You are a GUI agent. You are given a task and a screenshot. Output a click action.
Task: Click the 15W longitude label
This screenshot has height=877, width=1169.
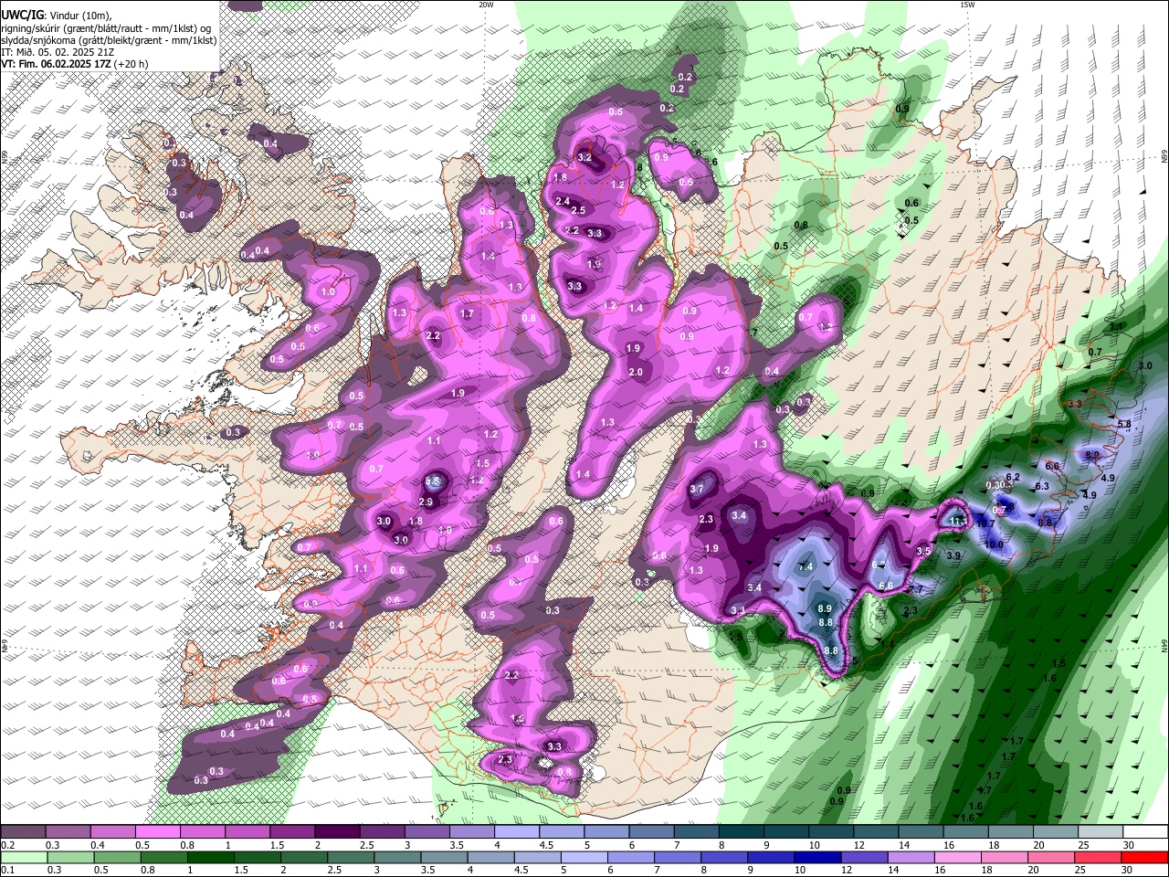pos(967,5)
